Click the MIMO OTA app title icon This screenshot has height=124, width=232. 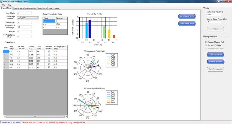click(x=1, y=1)
